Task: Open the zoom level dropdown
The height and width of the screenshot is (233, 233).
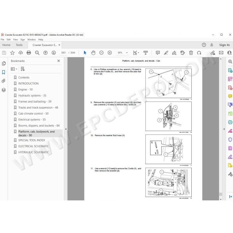Action: click(127, 53)
